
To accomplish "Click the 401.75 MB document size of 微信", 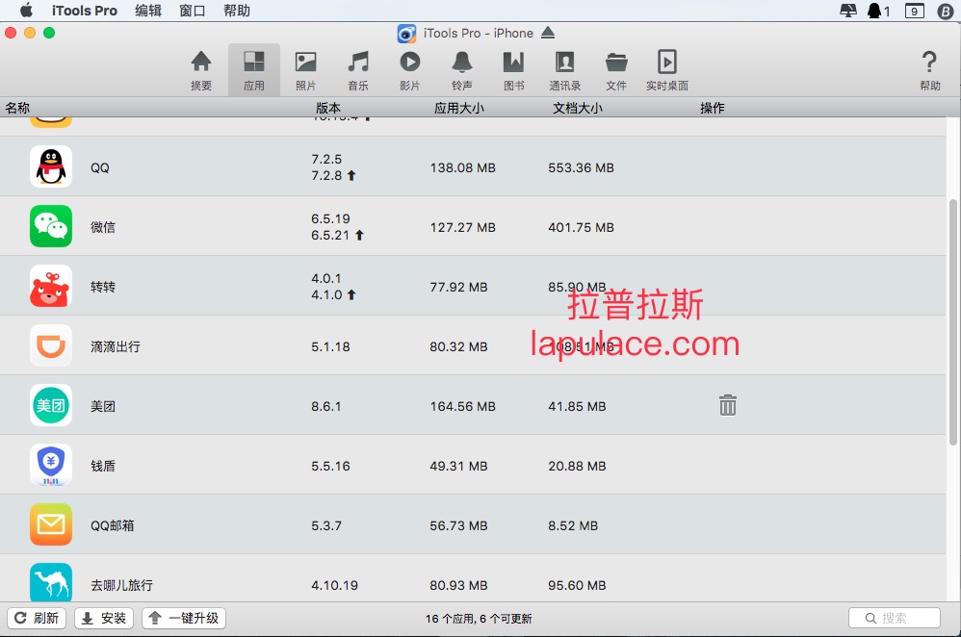I will [581, 227].
